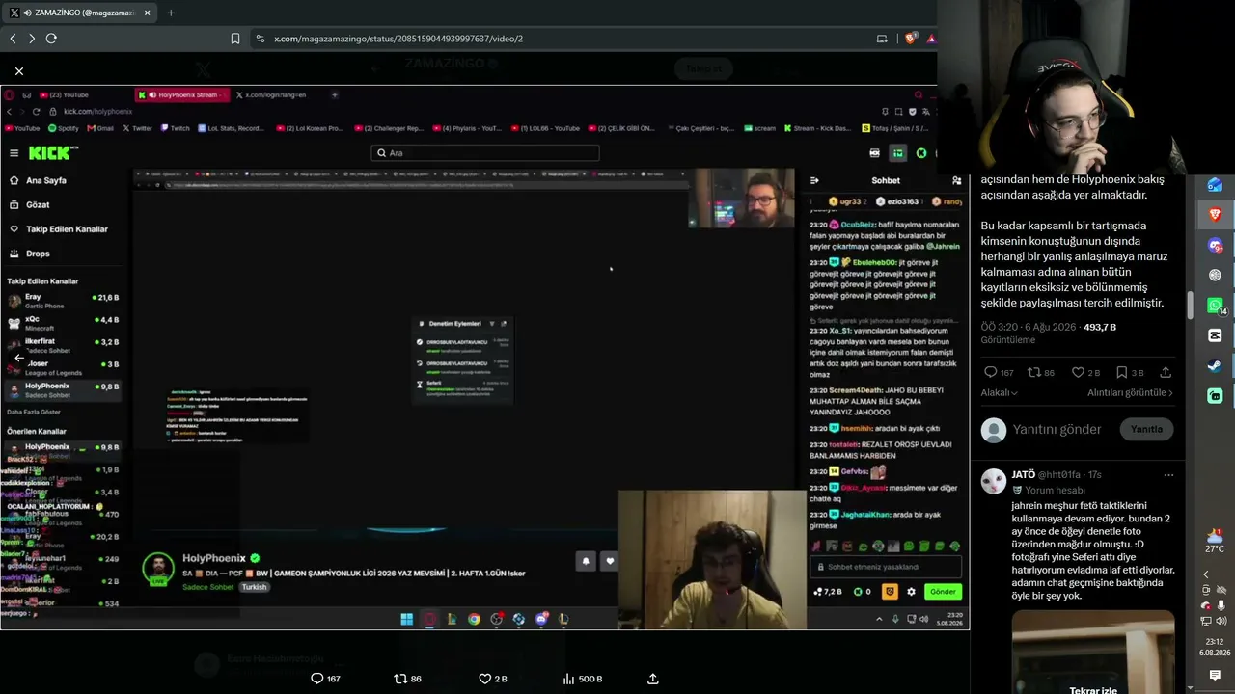Open the Windows notification center icon
1235x694 pixels.
coord(1215,676)
